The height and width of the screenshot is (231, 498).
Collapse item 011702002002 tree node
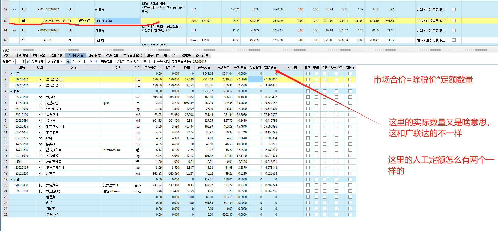[38, 9]
